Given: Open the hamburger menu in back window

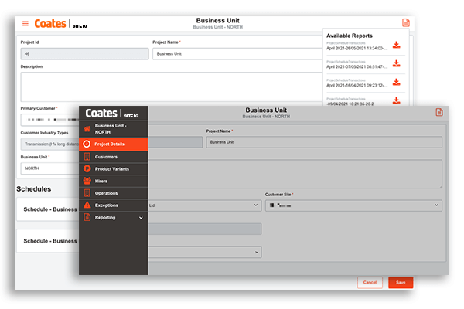Looking at the screenshot, I should (26, 23).
